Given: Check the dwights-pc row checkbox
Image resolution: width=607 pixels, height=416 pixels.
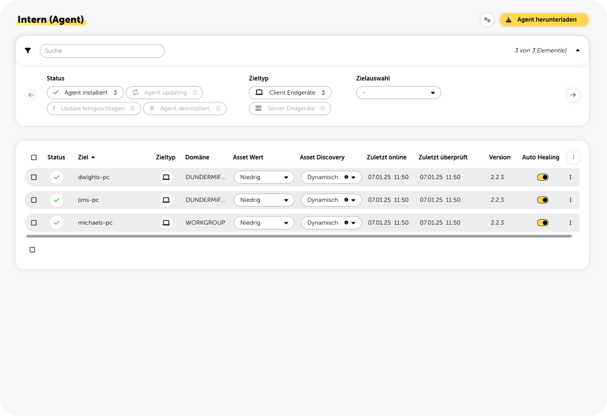Looking at the screenshot, I should pos(34,177).
